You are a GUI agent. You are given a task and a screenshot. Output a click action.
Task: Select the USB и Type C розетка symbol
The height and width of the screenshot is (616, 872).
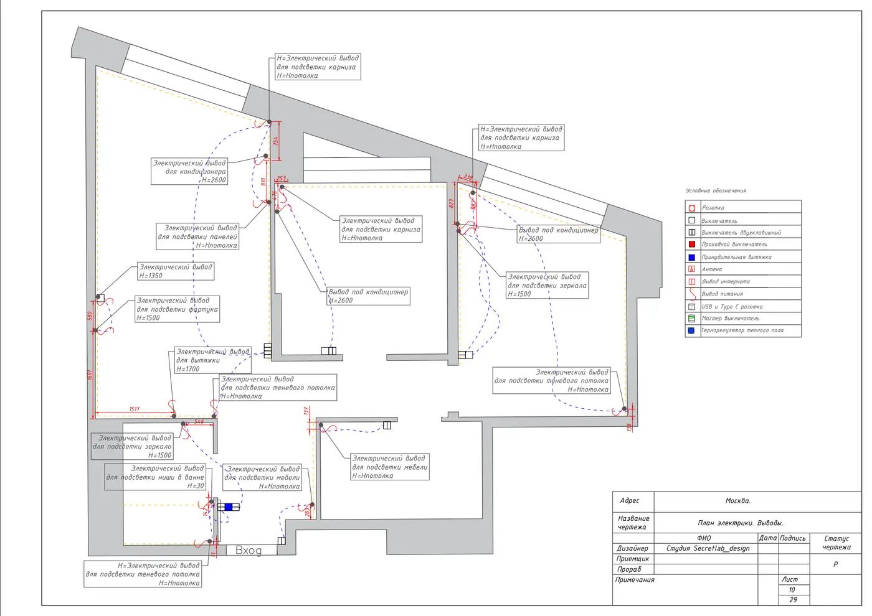click(691, 306)
